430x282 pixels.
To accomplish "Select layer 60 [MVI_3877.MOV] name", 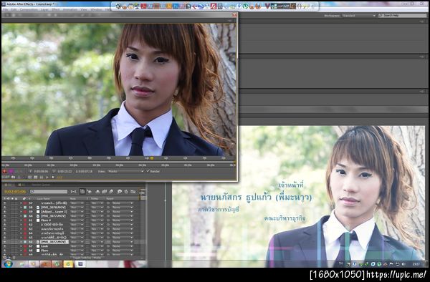I will pyautogui.click(x=53, y=216).
